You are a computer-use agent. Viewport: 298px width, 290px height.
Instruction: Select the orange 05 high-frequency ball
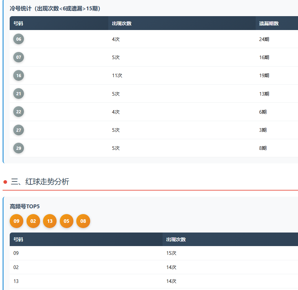67,221
